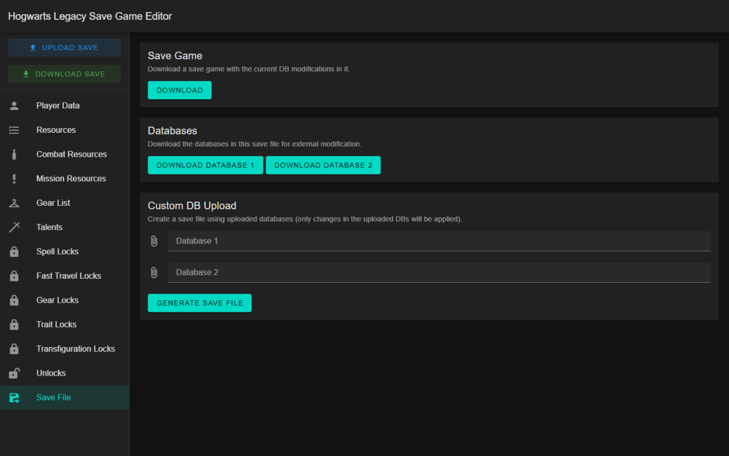Viewport: 729px width, 456px height.
Task: Click the paperclip icon for Database 2
Action: (x=154, y=272)
